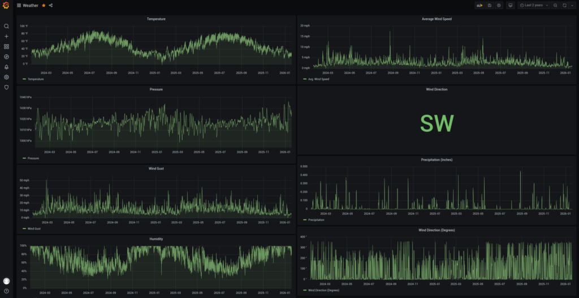Click the Add panel icon
This screenshot has width=579, height=298.
point(479,5)
